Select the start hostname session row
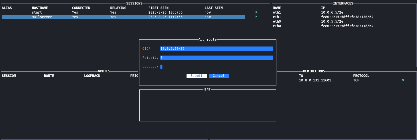Screen dimensions: 417x140 123,12
